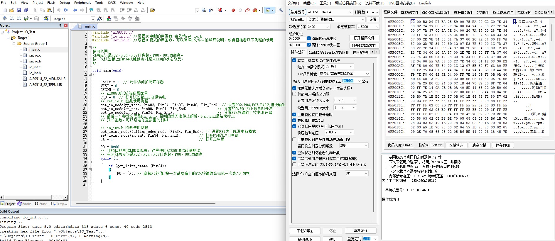This screenshot has width=555, height=241.
Task: Download to flash with LOAD icon
Action: click(46, 18)
